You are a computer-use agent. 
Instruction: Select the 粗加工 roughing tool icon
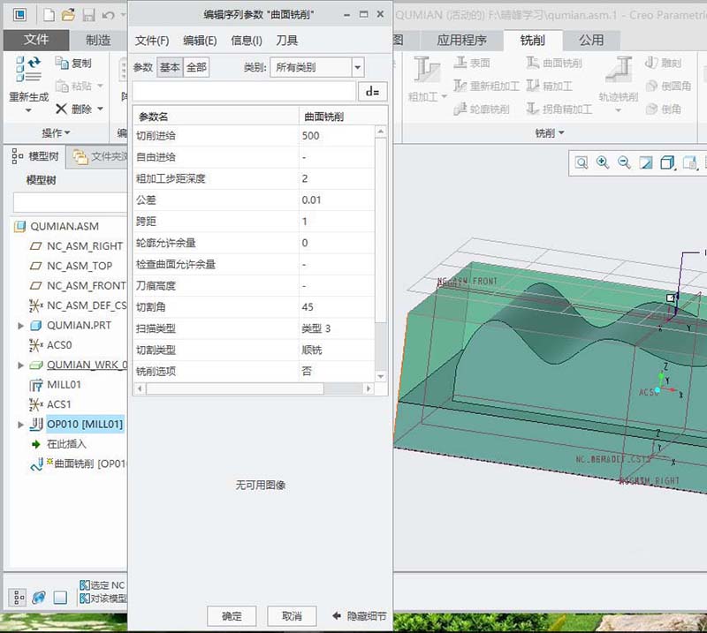pos(426,70)
